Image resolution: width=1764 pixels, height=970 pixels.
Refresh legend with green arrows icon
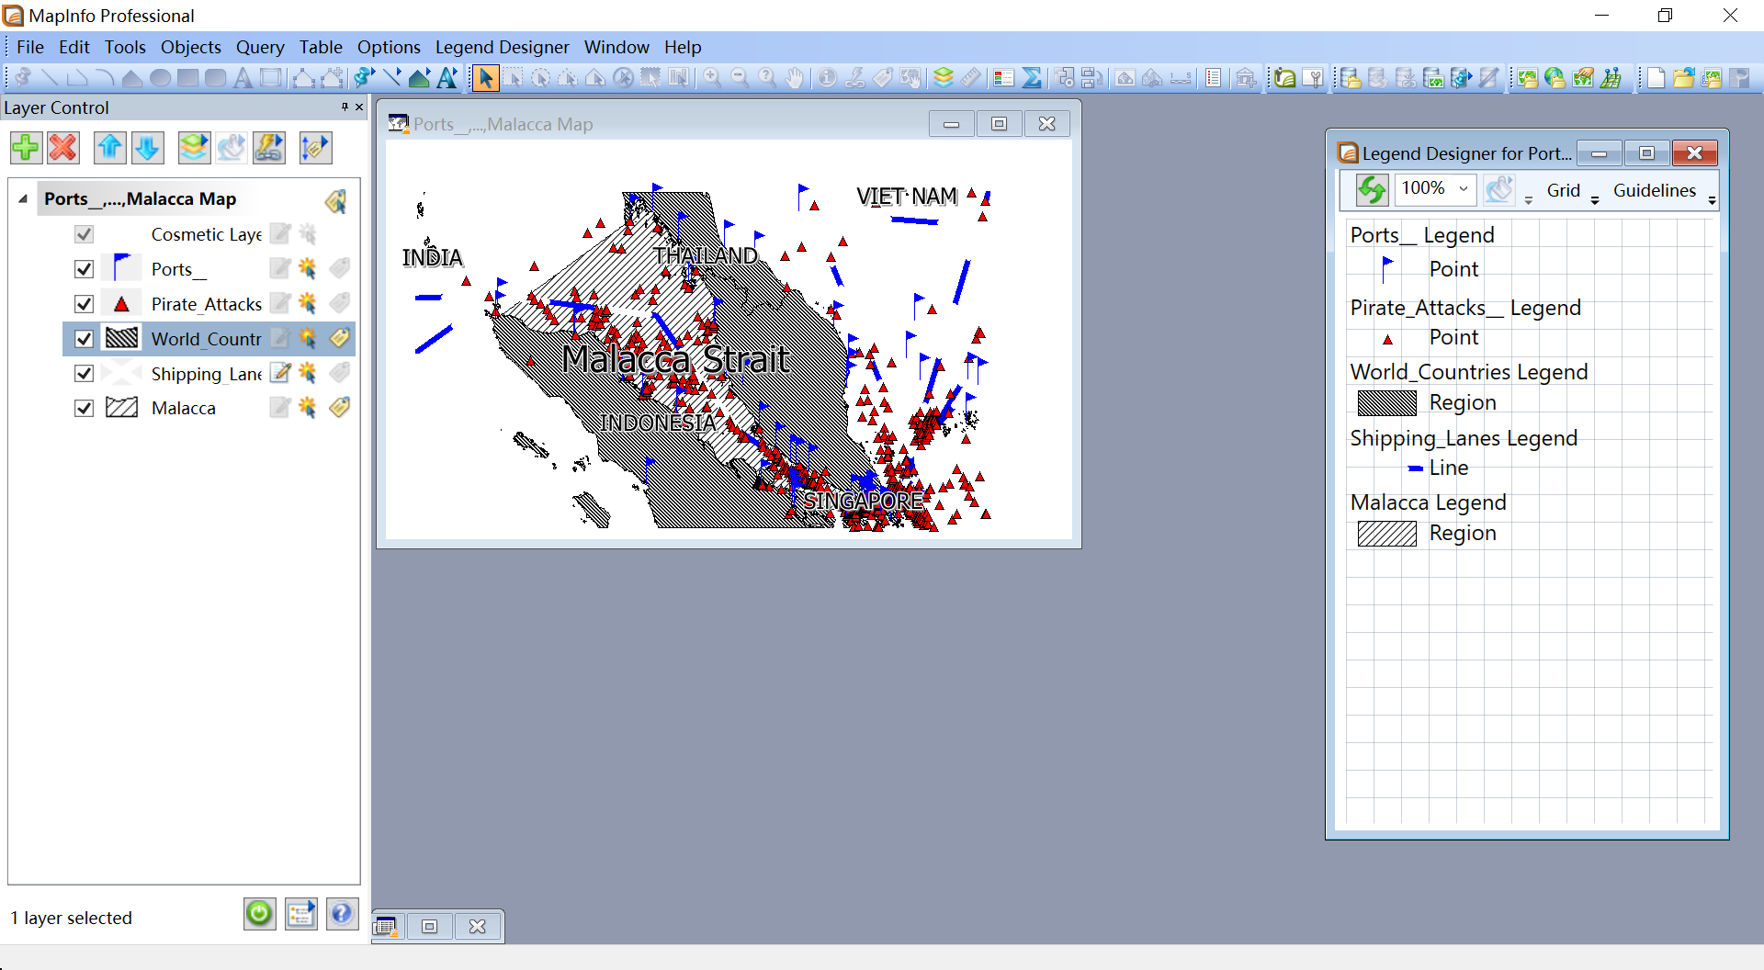coord(1372,190)
